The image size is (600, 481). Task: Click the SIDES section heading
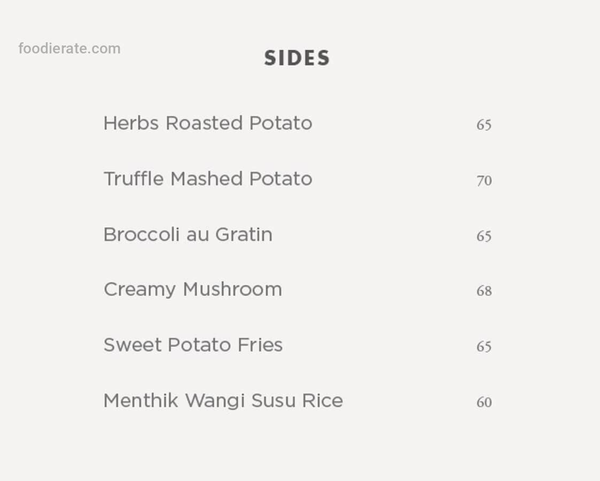coord(297,58)
